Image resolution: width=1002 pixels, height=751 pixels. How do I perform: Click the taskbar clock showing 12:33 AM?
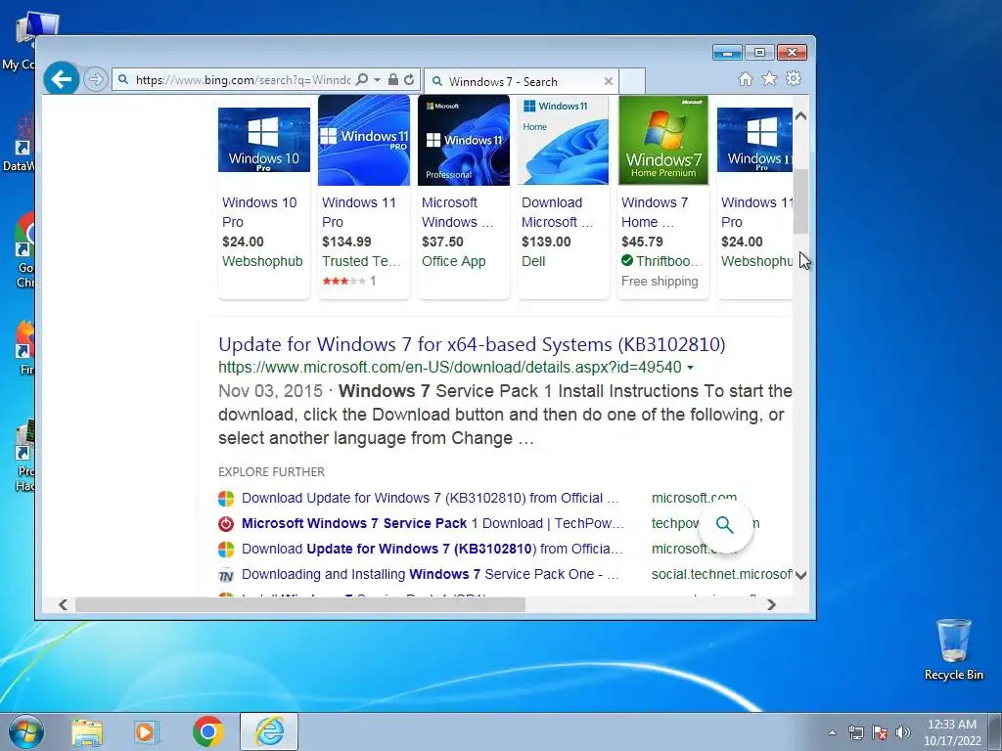952,732
